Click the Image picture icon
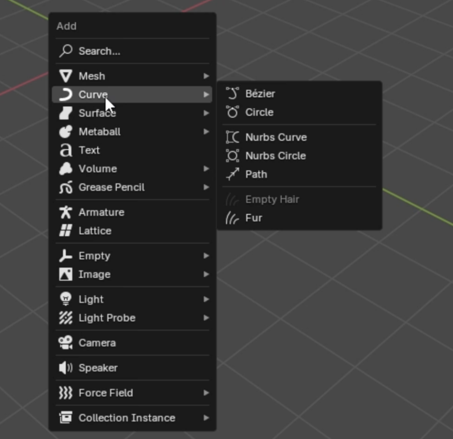453x439 pixels. (x=66, y=274)
